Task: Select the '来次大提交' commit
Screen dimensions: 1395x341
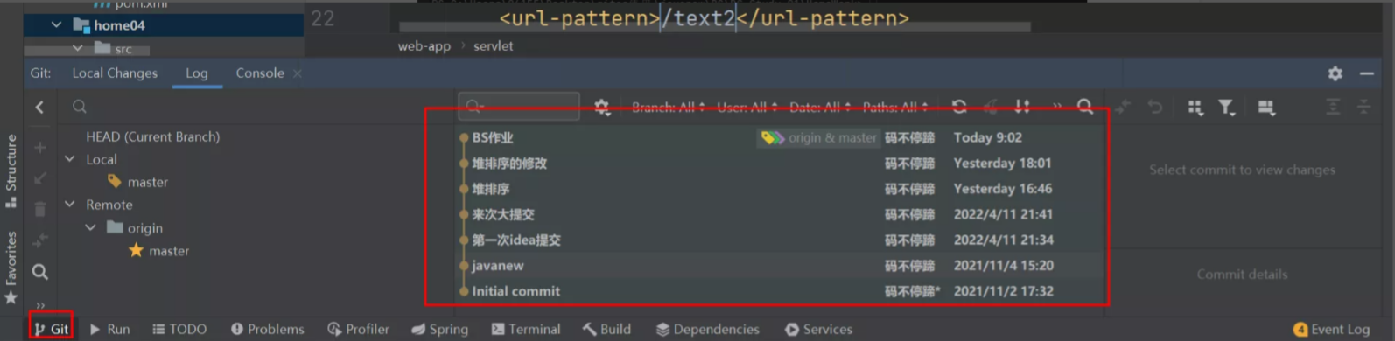Action: pyautogui.click(x=782, y=214)
